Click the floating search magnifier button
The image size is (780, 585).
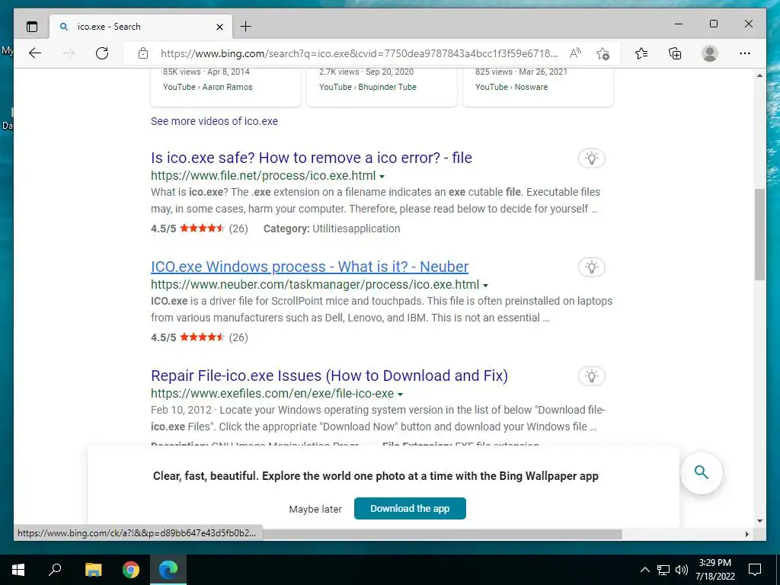[702, 472]
